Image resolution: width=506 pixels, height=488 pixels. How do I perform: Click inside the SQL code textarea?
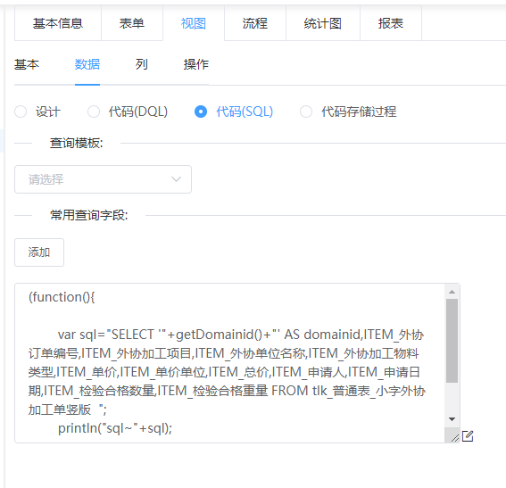[x=229, y=363]
